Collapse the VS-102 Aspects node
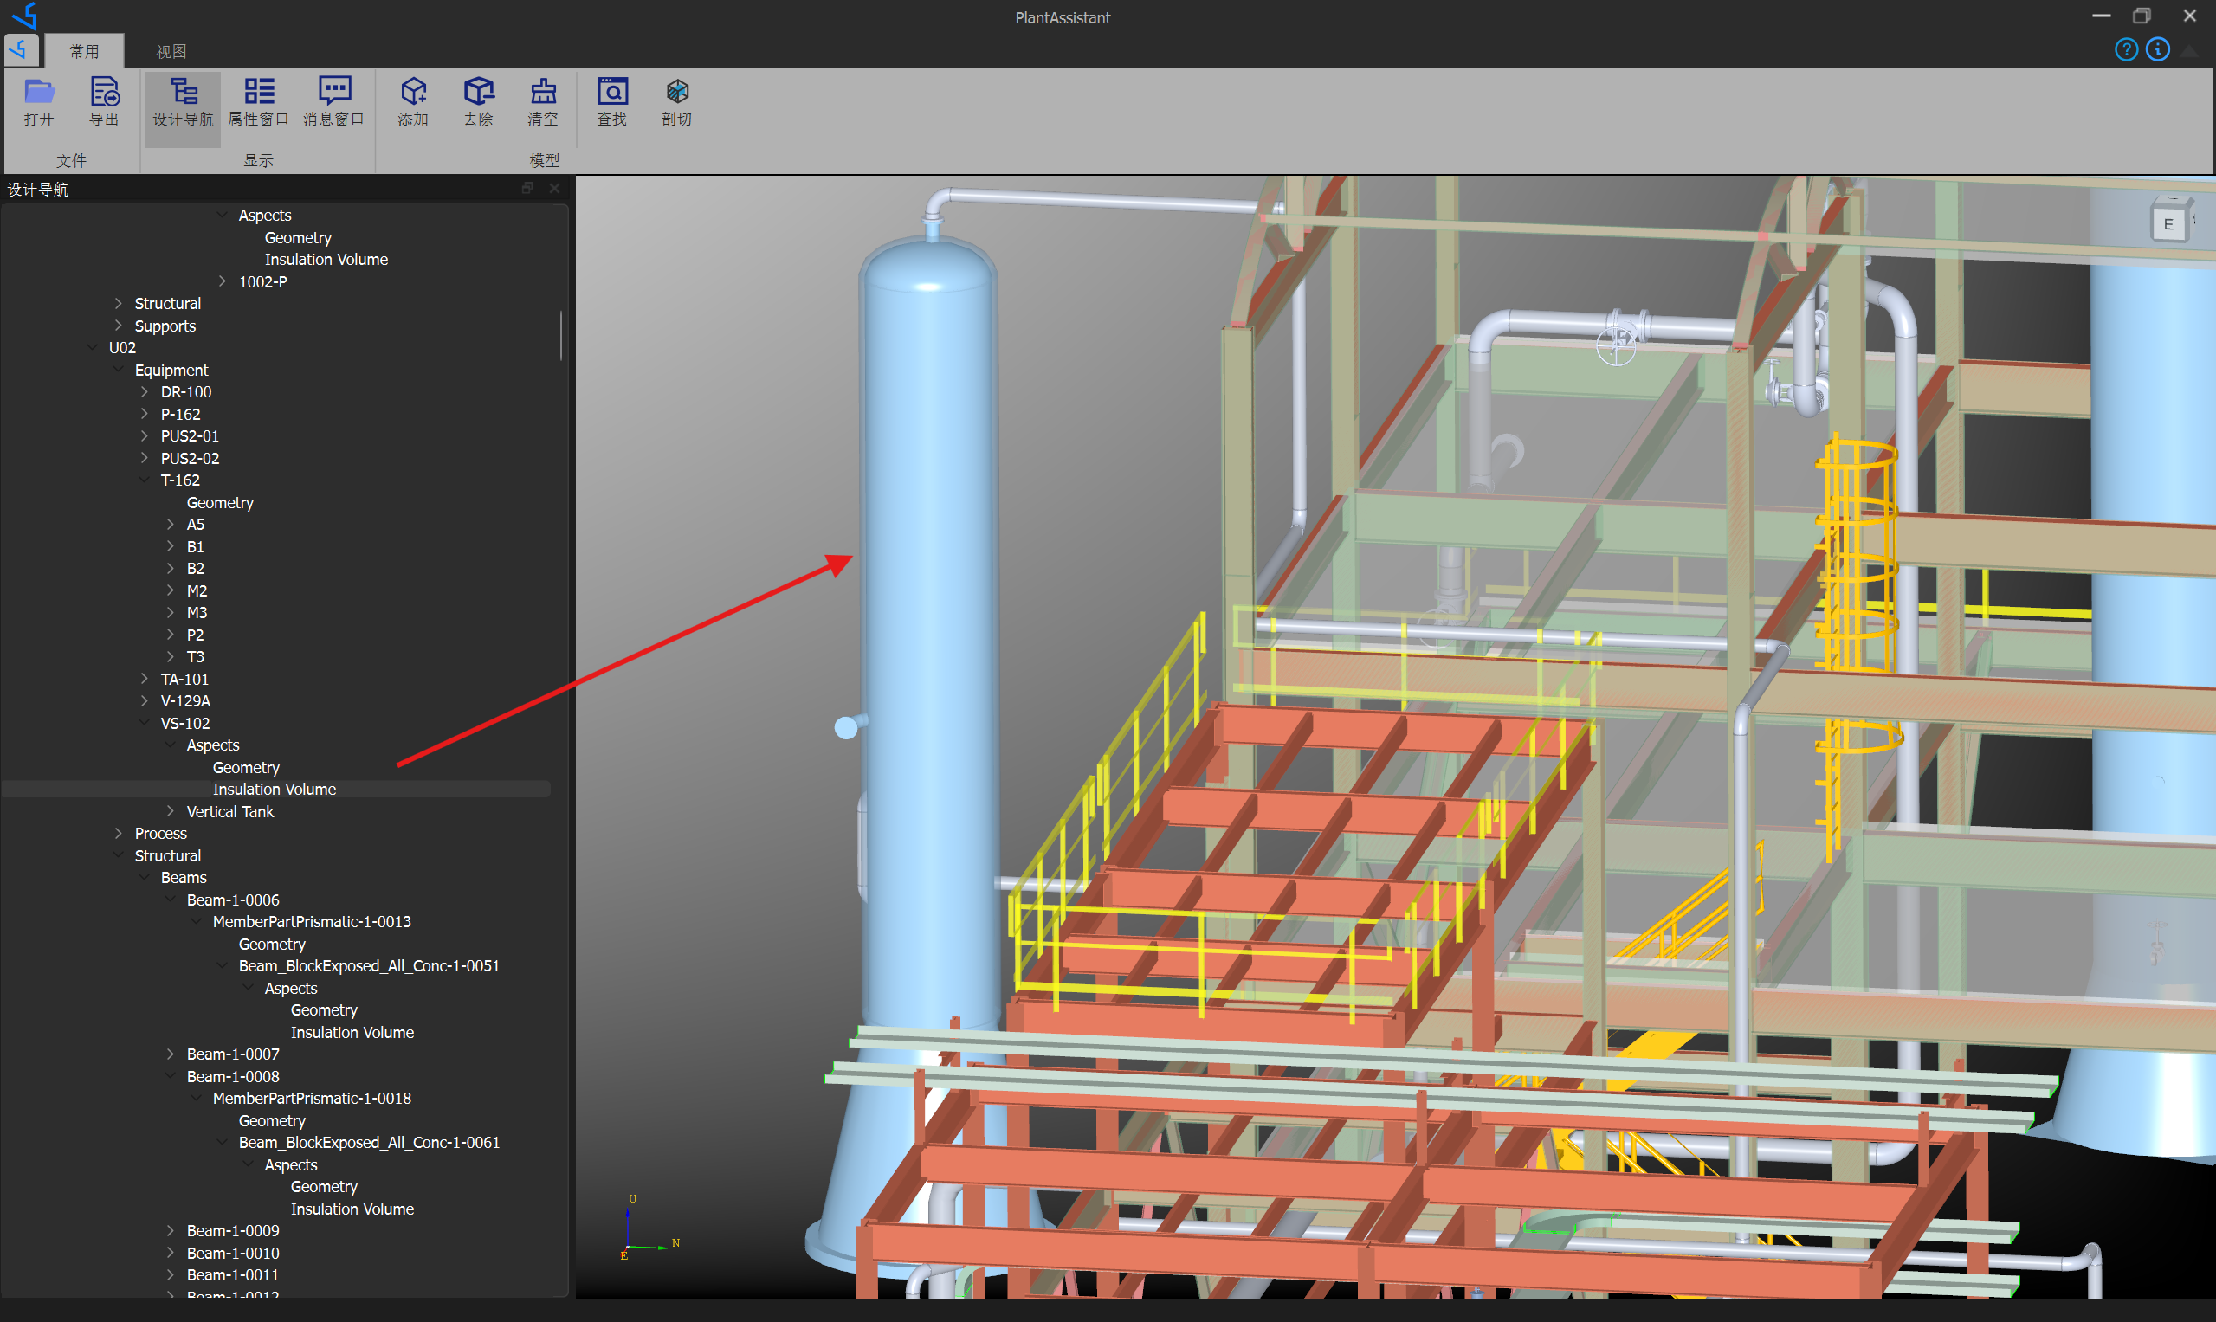 point(171,745)
